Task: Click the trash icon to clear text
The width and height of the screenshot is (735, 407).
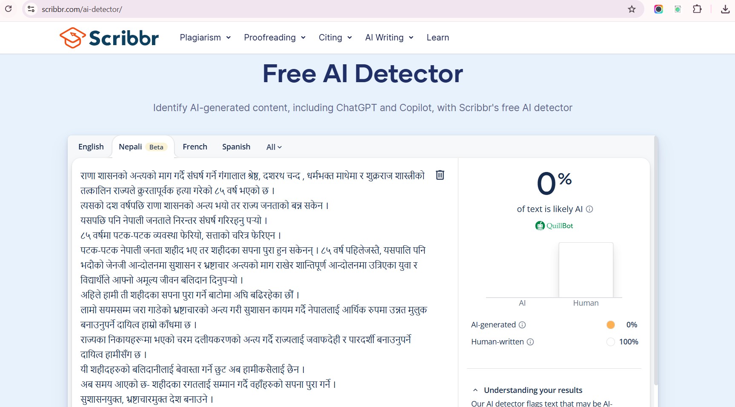Action: click(x=440, y=175)
